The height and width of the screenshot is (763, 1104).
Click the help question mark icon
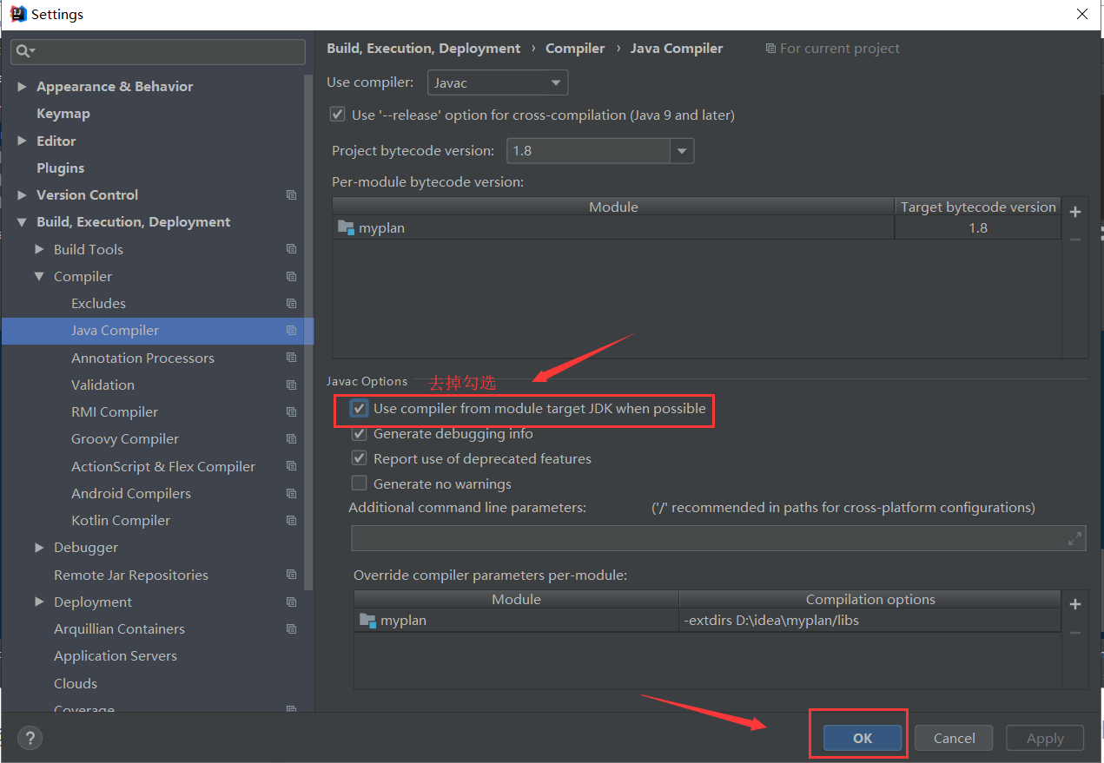(x=30, y=738)
